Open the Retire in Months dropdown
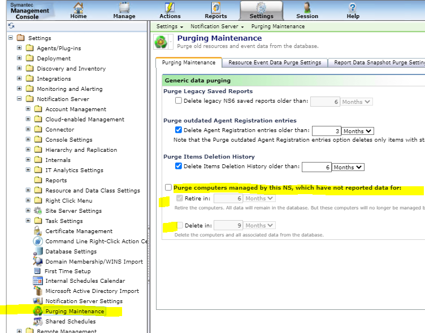The image size is (425, 333). pos(259,199)
